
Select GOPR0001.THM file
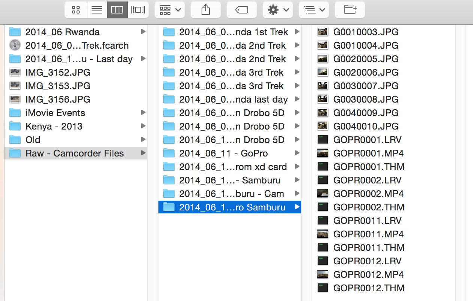click(384, 167)
